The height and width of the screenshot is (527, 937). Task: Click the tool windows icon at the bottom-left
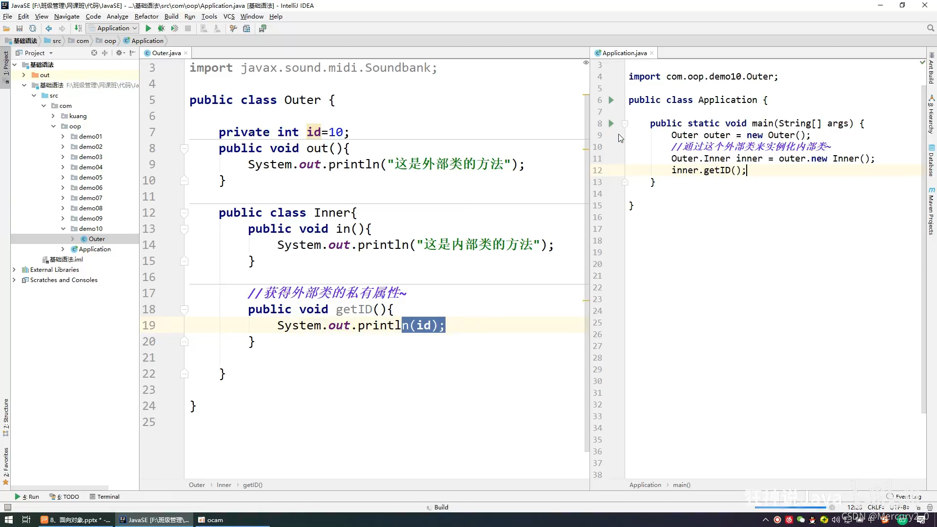pos(7,507)
